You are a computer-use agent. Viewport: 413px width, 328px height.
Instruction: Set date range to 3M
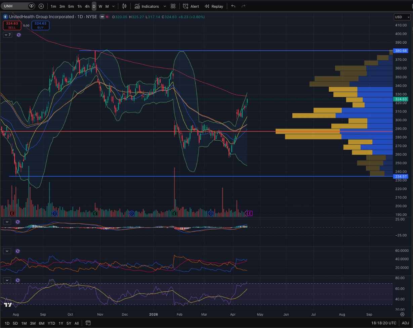(33, 323)
